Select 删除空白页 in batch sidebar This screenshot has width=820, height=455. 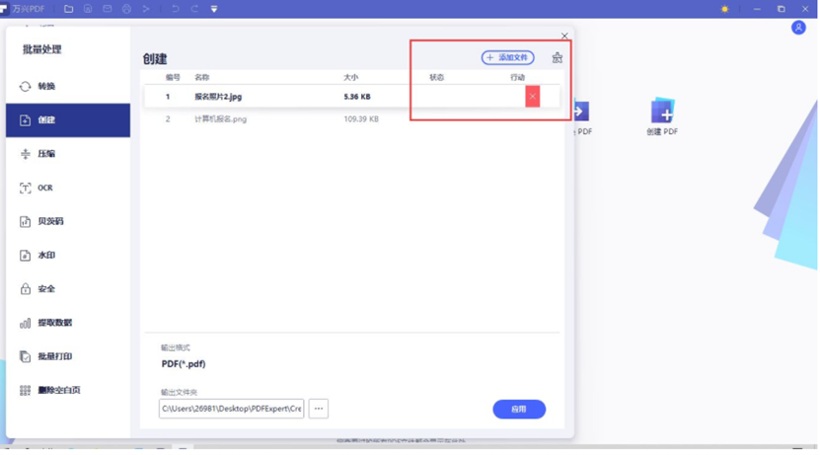68,390
